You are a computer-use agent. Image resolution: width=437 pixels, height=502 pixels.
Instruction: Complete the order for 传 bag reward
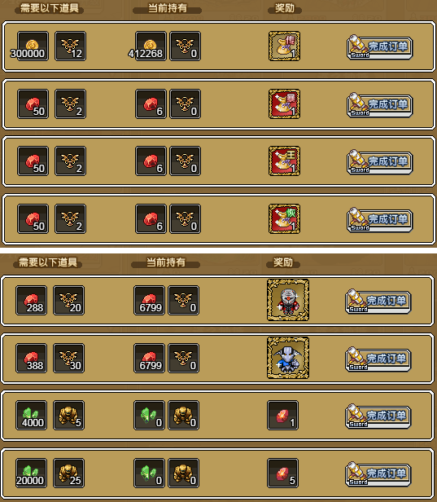click(380, 47)
